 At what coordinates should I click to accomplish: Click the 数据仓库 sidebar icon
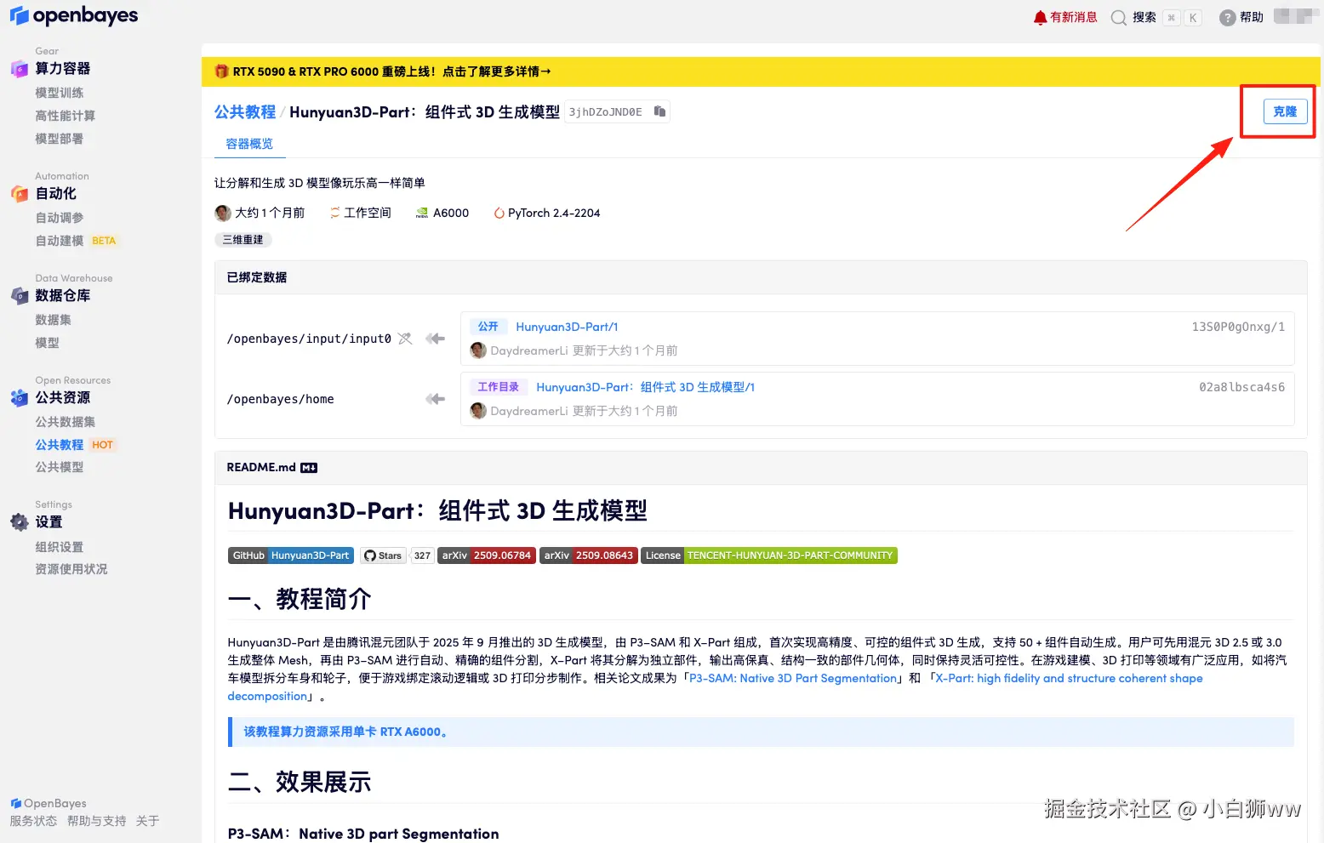[19, 296]
